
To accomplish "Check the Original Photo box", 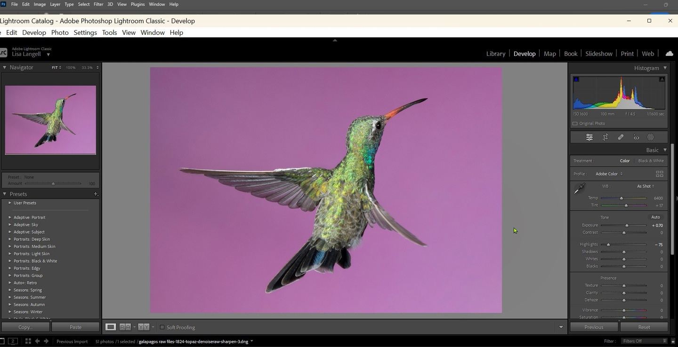I will (x=575, y=124).
